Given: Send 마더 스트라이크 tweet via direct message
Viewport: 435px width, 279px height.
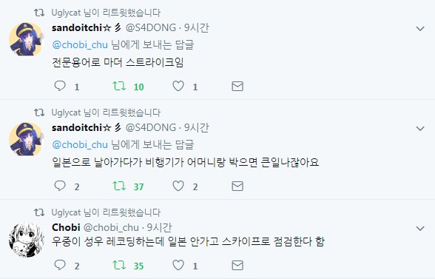Looking at the screenshot, I should coord(237,87).
